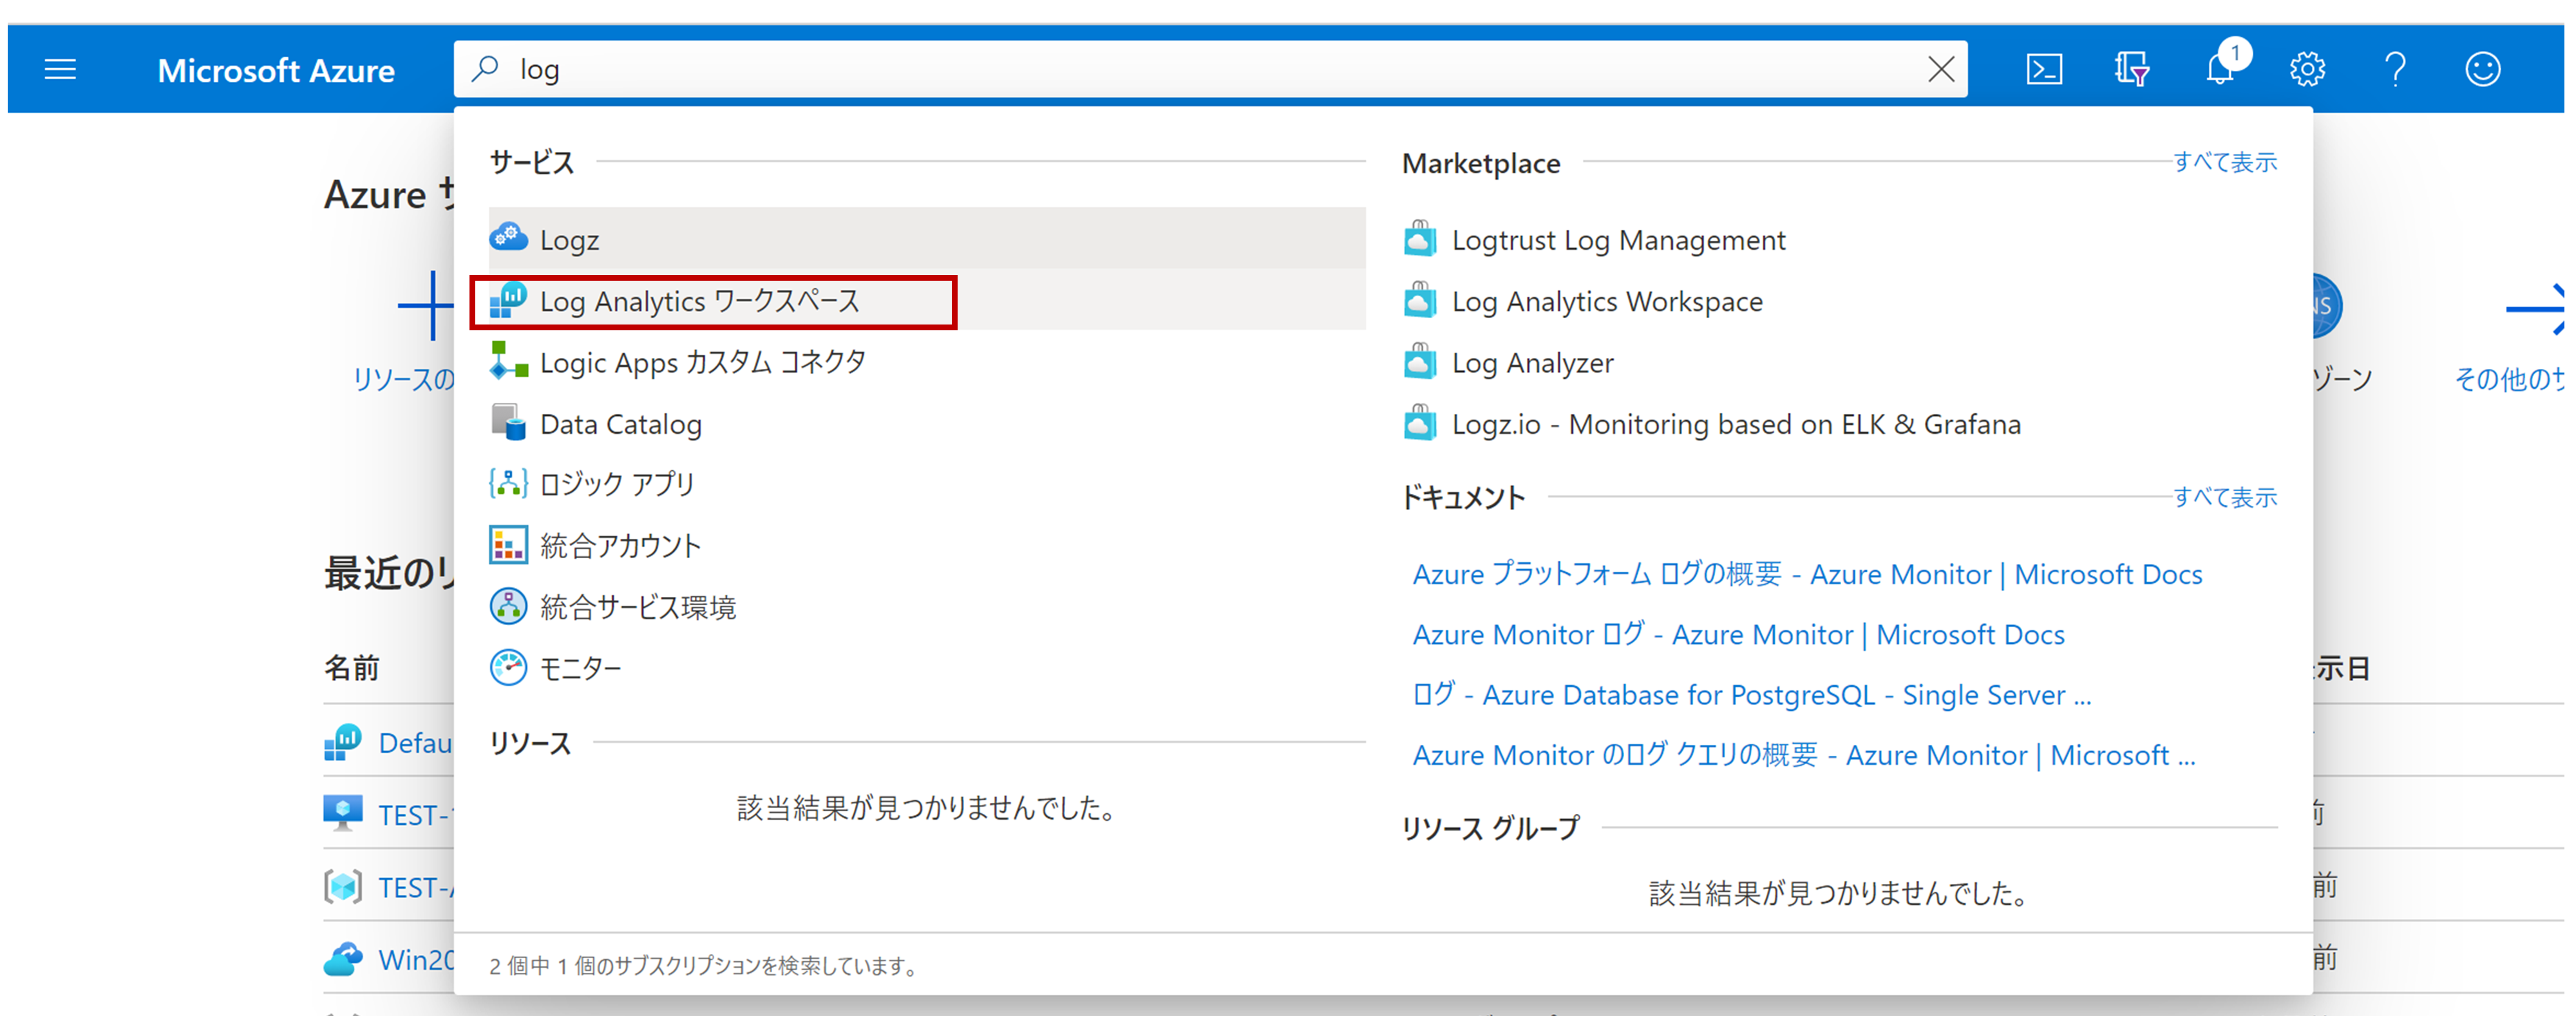Open Logic Apps カスタム コネクタ result
Image resolution: width=2576 pixels, height=1016 pixels.
702,362
